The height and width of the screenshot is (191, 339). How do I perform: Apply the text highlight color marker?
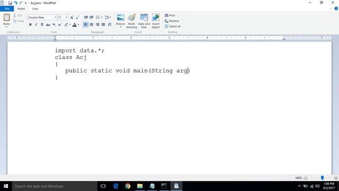point(66,24)
